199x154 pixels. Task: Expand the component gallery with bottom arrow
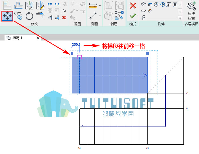pos(180,18)
